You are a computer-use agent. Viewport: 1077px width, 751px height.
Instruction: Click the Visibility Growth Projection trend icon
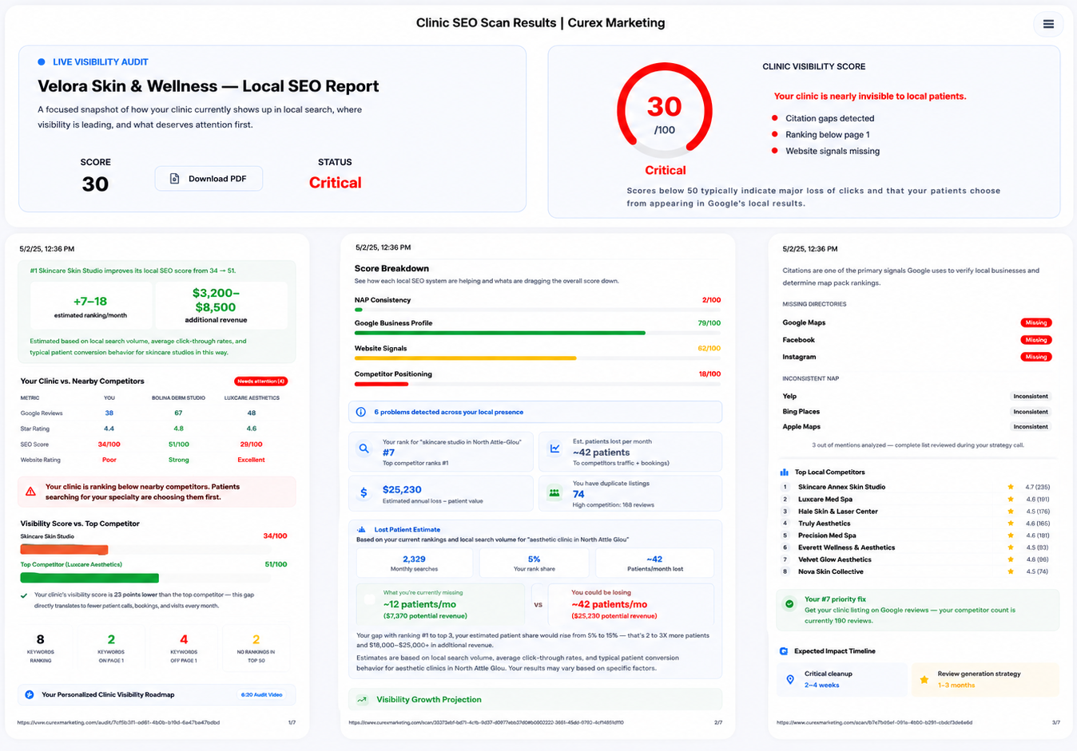[362, 700]
